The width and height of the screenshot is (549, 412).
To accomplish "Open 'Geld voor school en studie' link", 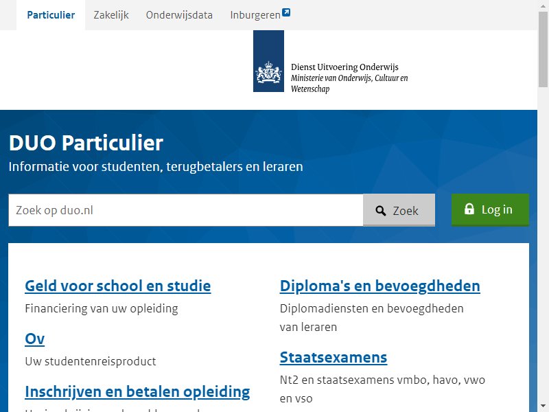I will click(118, 286).
